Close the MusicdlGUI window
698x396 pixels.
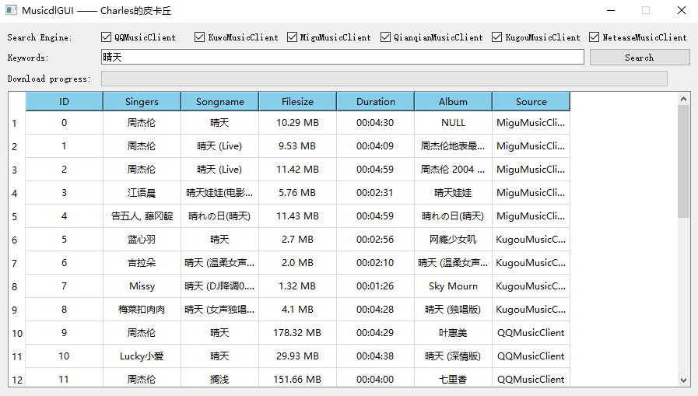681,10
